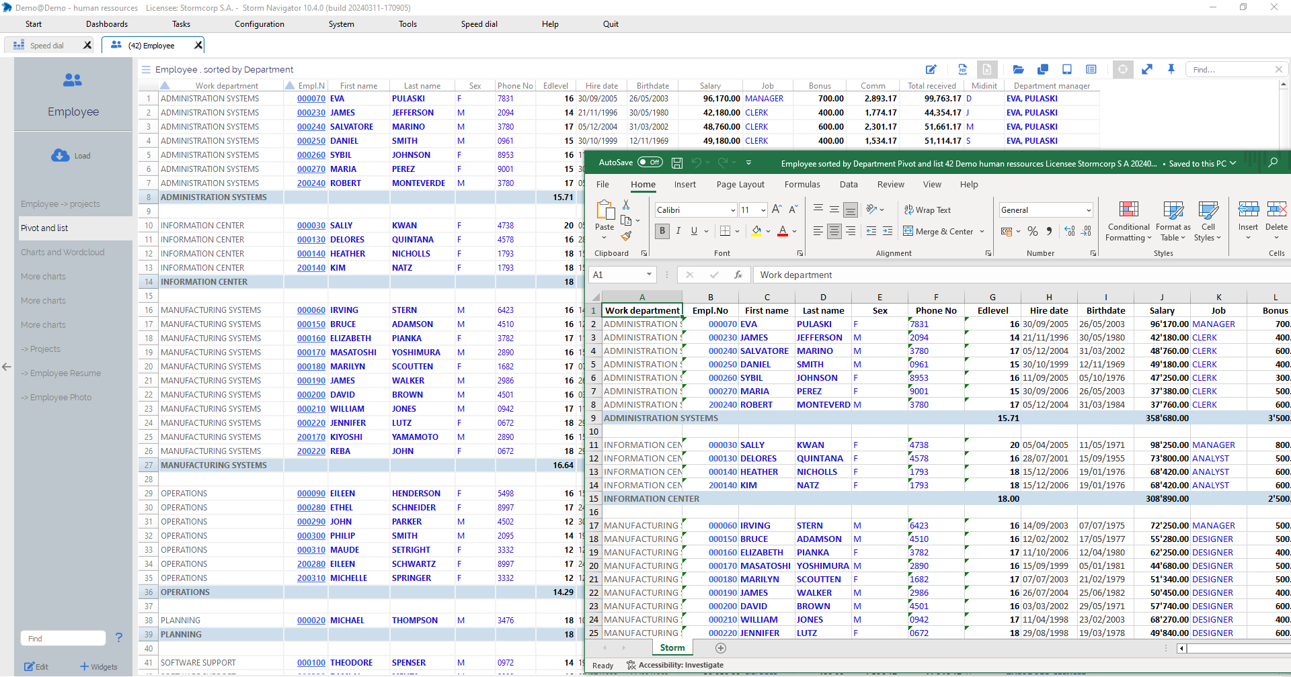The height and width of the screenshot is (677, 1291).
Task: Click the edit pencil icon in Storm toolbar
Action: pos(931,69)
